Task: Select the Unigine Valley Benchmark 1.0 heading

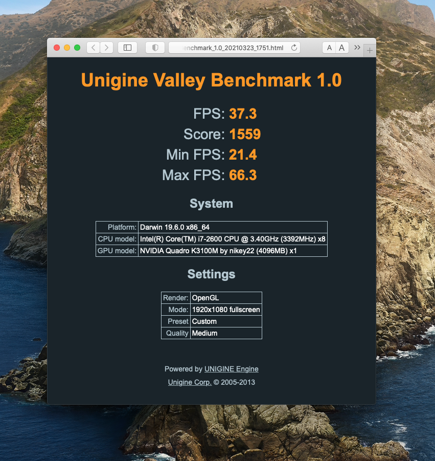Action: pos(212,80)
